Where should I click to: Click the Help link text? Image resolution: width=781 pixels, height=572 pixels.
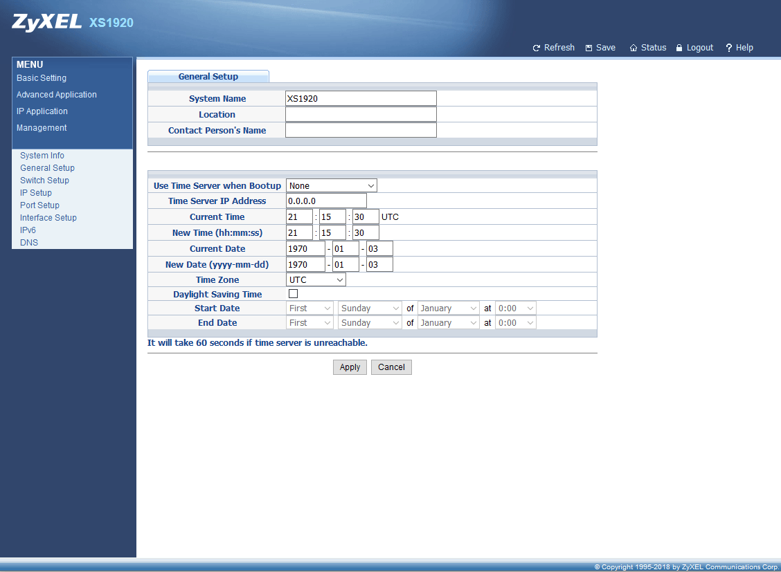point(744,48)
